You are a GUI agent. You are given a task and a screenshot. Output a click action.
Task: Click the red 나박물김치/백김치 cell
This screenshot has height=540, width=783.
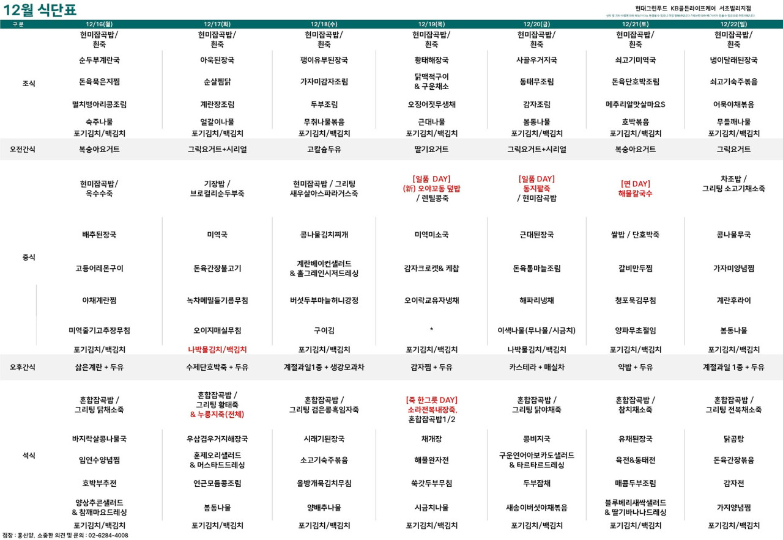(x=217, y=350)
